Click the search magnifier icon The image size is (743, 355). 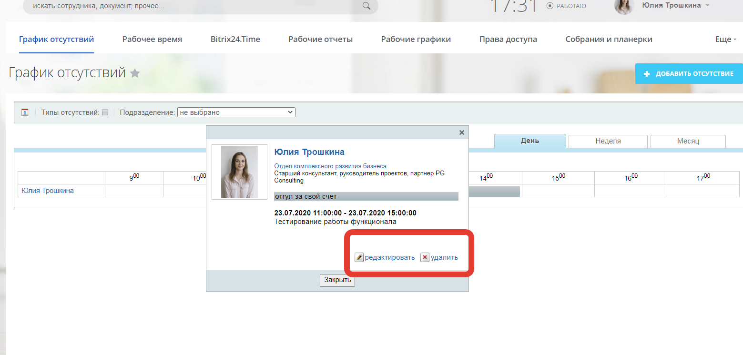click(366, 6)
